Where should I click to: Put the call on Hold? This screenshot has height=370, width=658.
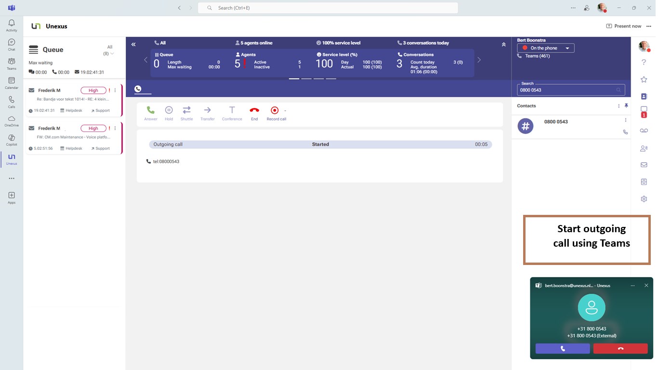[x=169, y=113]
